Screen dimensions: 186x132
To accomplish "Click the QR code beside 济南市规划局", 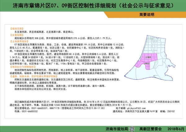I will pyautogui.click(x=131, y=128).
